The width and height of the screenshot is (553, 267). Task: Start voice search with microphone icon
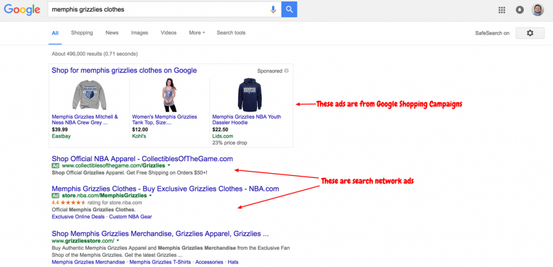click(273, 10)
